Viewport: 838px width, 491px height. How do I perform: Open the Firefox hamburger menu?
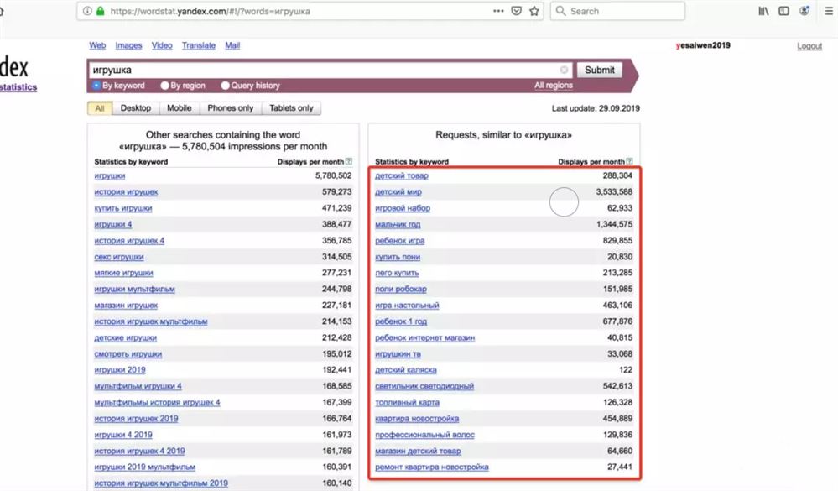click(x=829, y=11)
